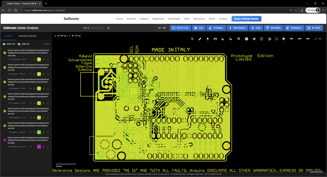Launch the 3D View button
Screen dimensions: 327x177
pos(314,28)
